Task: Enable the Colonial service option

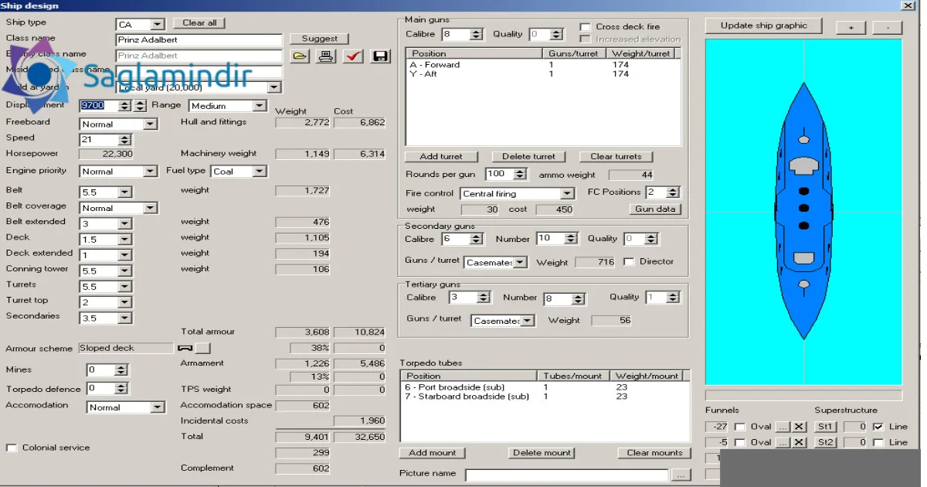Action: pos(12,448)
